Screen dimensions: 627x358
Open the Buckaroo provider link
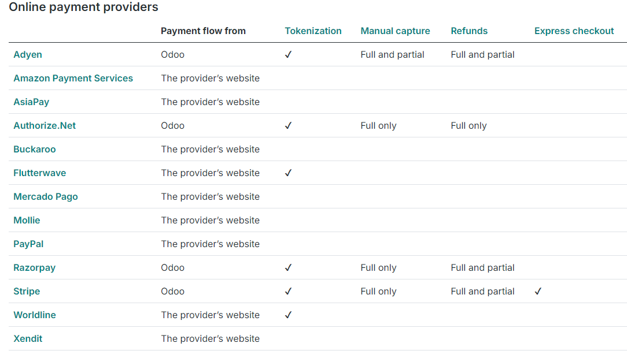click(x=34, y=150)
